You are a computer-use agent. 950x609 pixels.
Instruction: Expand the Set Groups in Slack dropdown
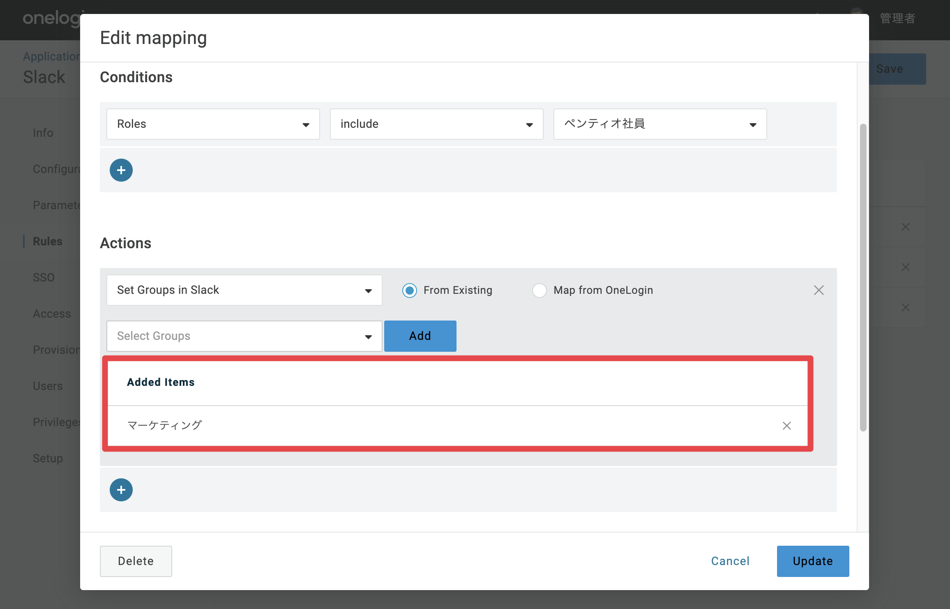click(x=244, y=290)
